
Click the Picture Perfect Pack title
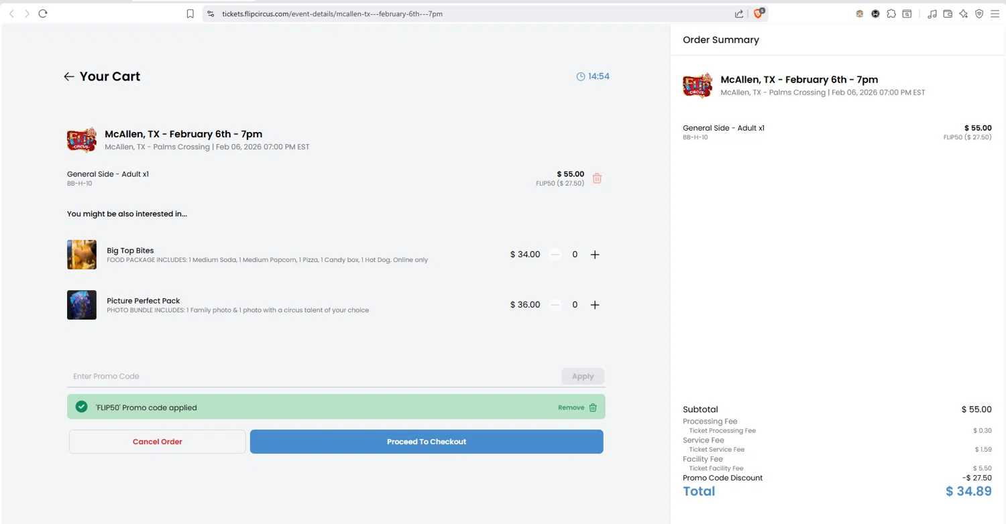144,301
